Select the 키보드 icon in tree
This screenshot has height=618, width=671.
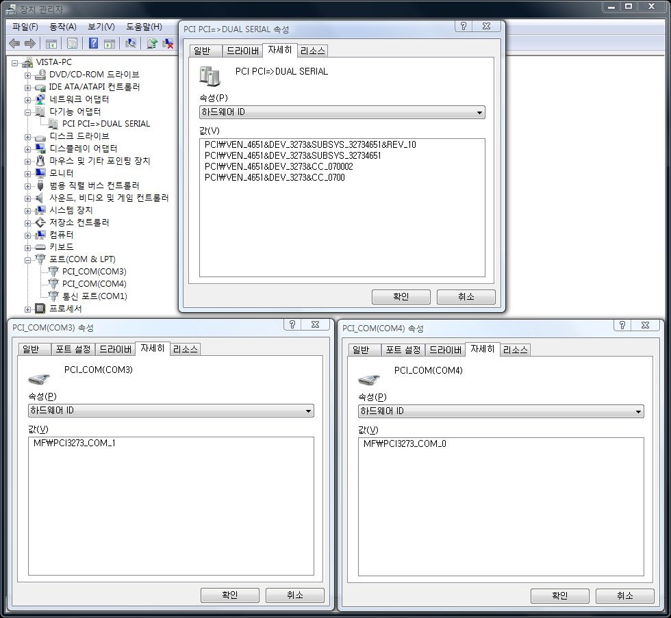tap(40, 247)
